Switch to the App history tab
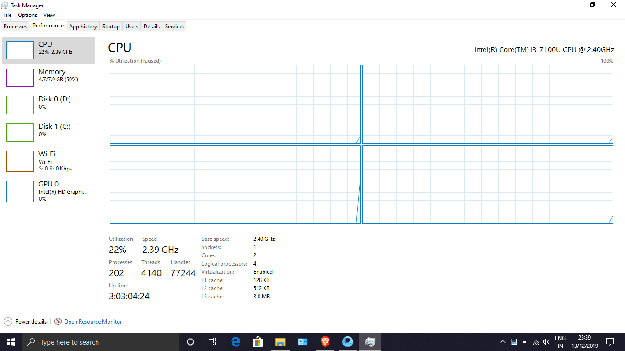This screenshot has width=625, height=351. coord(83,27)
